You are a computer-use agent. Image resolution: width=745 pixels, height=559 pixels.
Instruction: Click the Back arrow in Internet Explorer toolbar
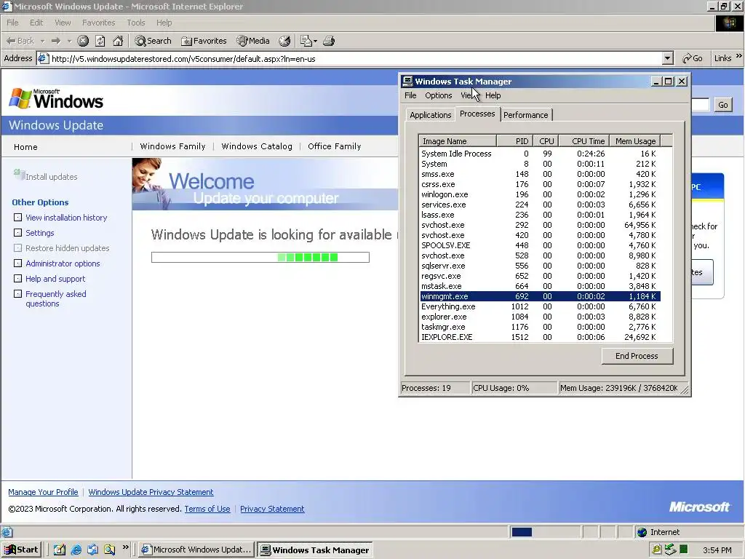click(x=20, y=41)
